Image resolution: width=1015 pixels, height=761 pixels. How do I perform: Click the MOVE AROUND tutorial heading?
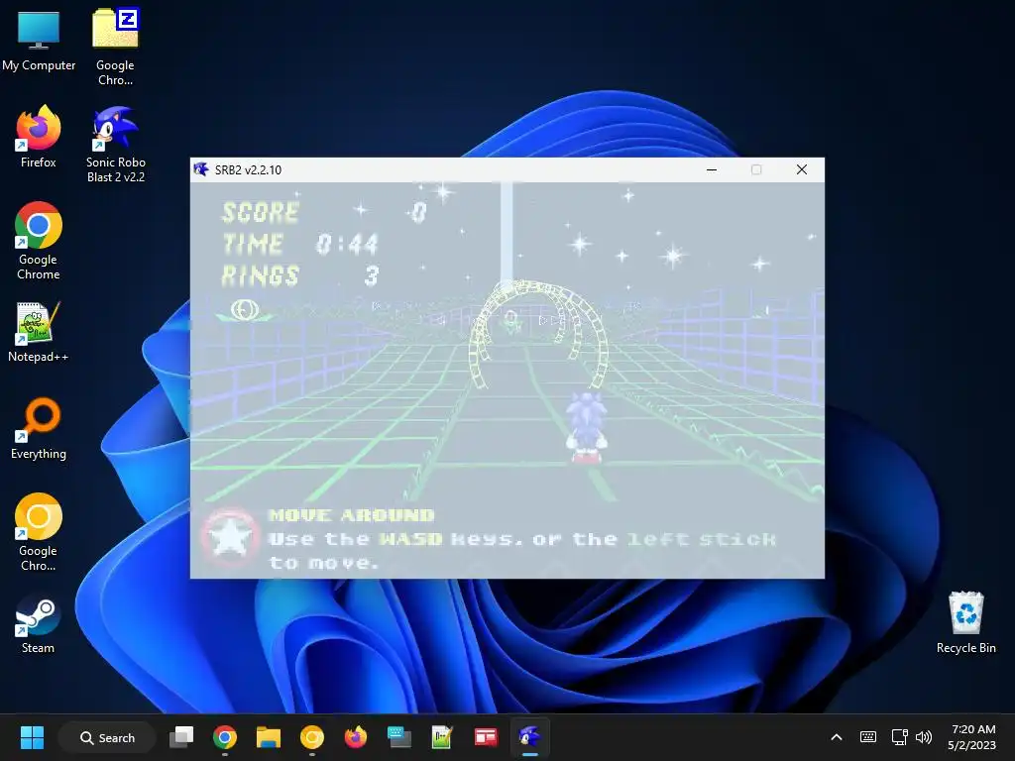coord(352,515)
